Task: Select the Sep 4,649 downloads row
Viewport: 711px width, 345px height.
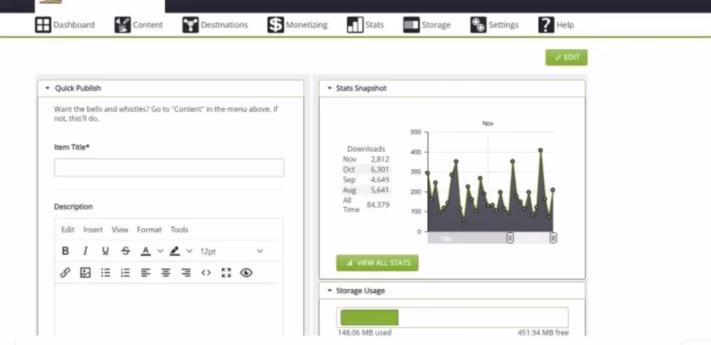Action: tap(366, 180)
